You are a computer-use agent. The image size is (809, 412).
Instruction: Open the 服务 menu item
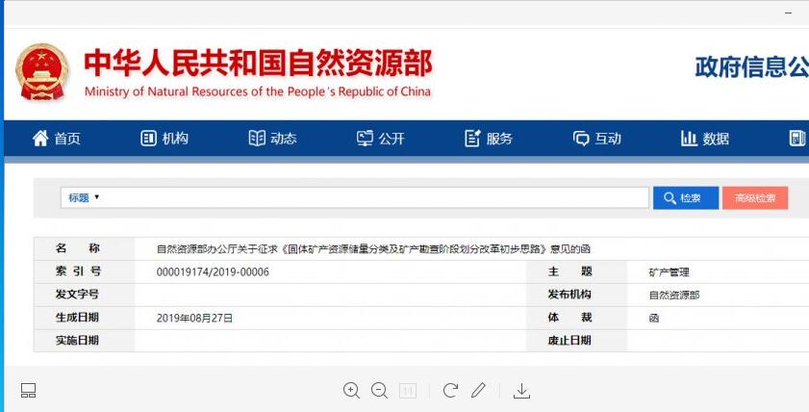pos(499,139)
